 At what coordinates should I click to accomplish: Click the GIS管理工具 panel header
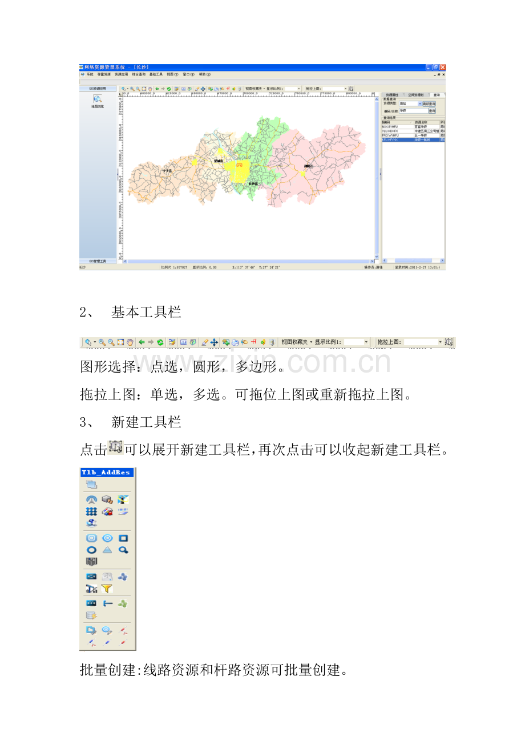point(98,261)
